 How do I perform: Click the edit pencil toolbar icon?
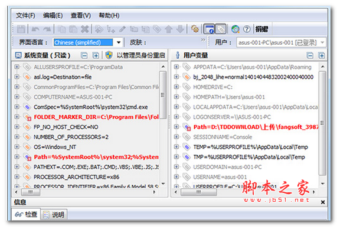(x=123, y=29)
